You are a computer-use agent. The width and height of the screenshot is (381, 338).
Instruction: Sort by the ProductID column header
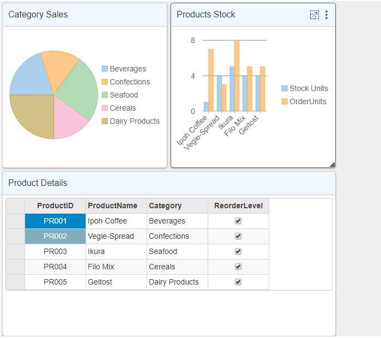(x=55, y=206)
